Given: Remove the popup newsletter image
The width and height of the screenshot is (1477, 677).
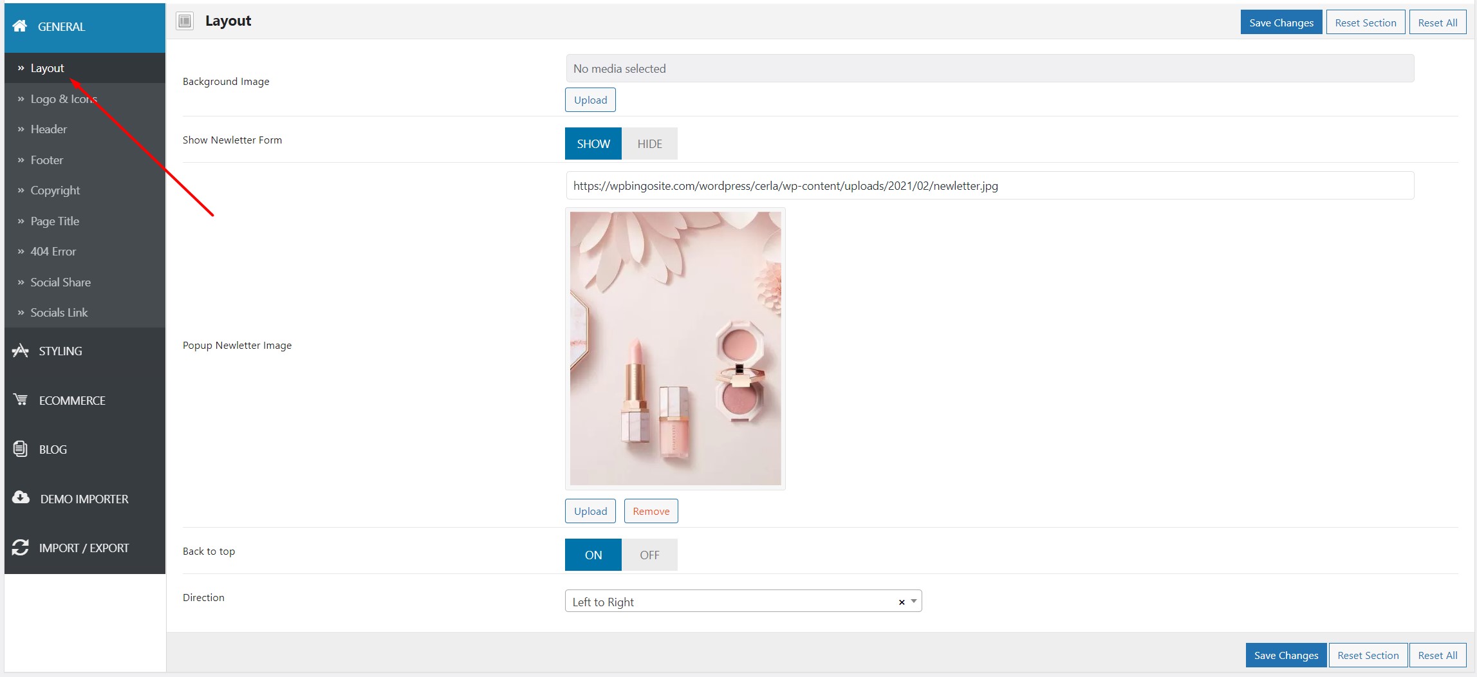Looking at the screenshot, I should (x=651, y=511).
